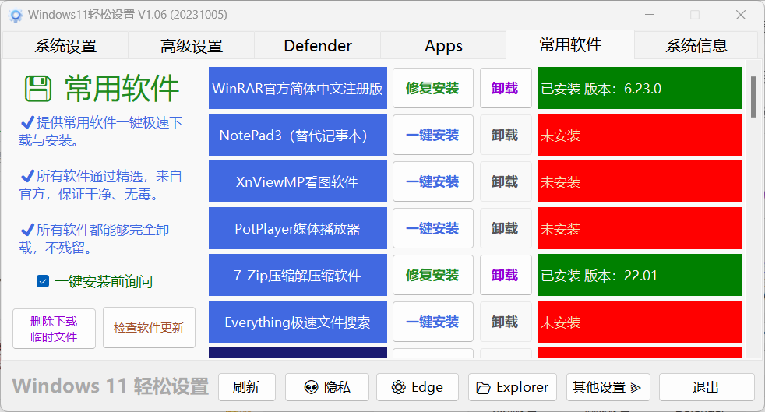Click 检查软件更新 button
The image size is (765, 412).
point(149,328)
